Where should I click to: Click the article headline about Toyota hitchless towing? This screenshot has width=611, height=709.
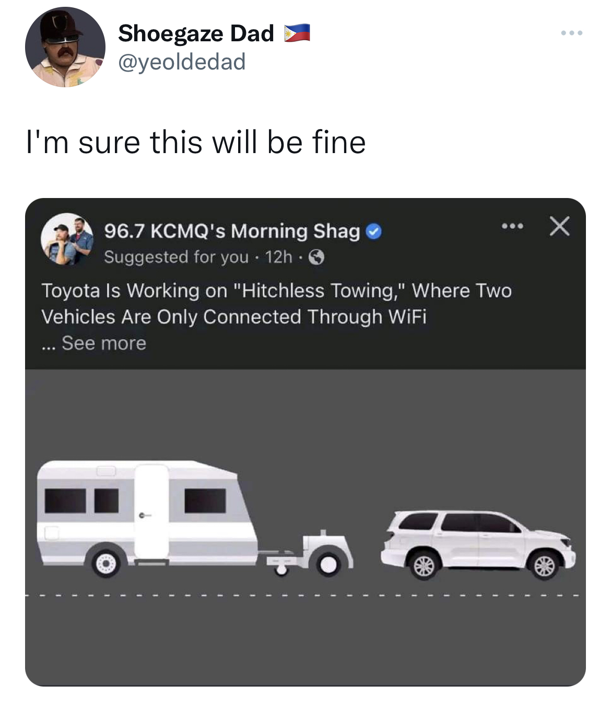click(x=277, y=303)
